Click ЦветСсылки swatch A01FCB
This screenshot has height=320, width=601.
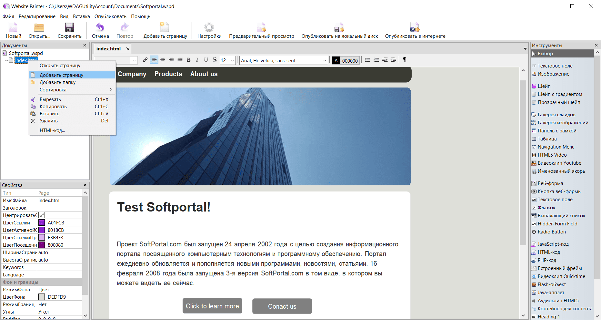point(42,222)
